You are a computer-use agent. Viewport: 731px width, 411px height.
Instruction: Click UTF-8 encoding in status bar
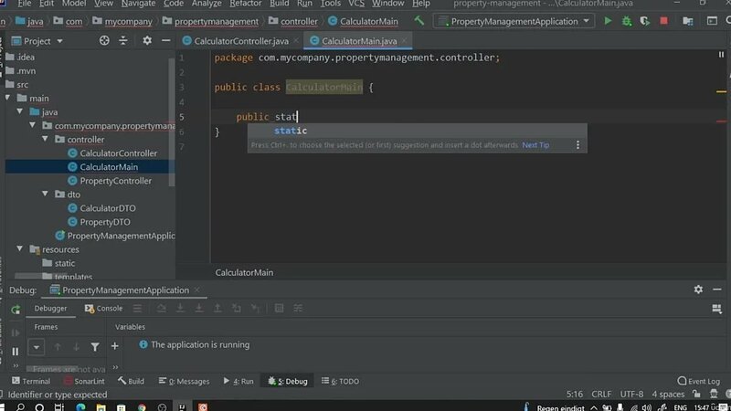631,395
